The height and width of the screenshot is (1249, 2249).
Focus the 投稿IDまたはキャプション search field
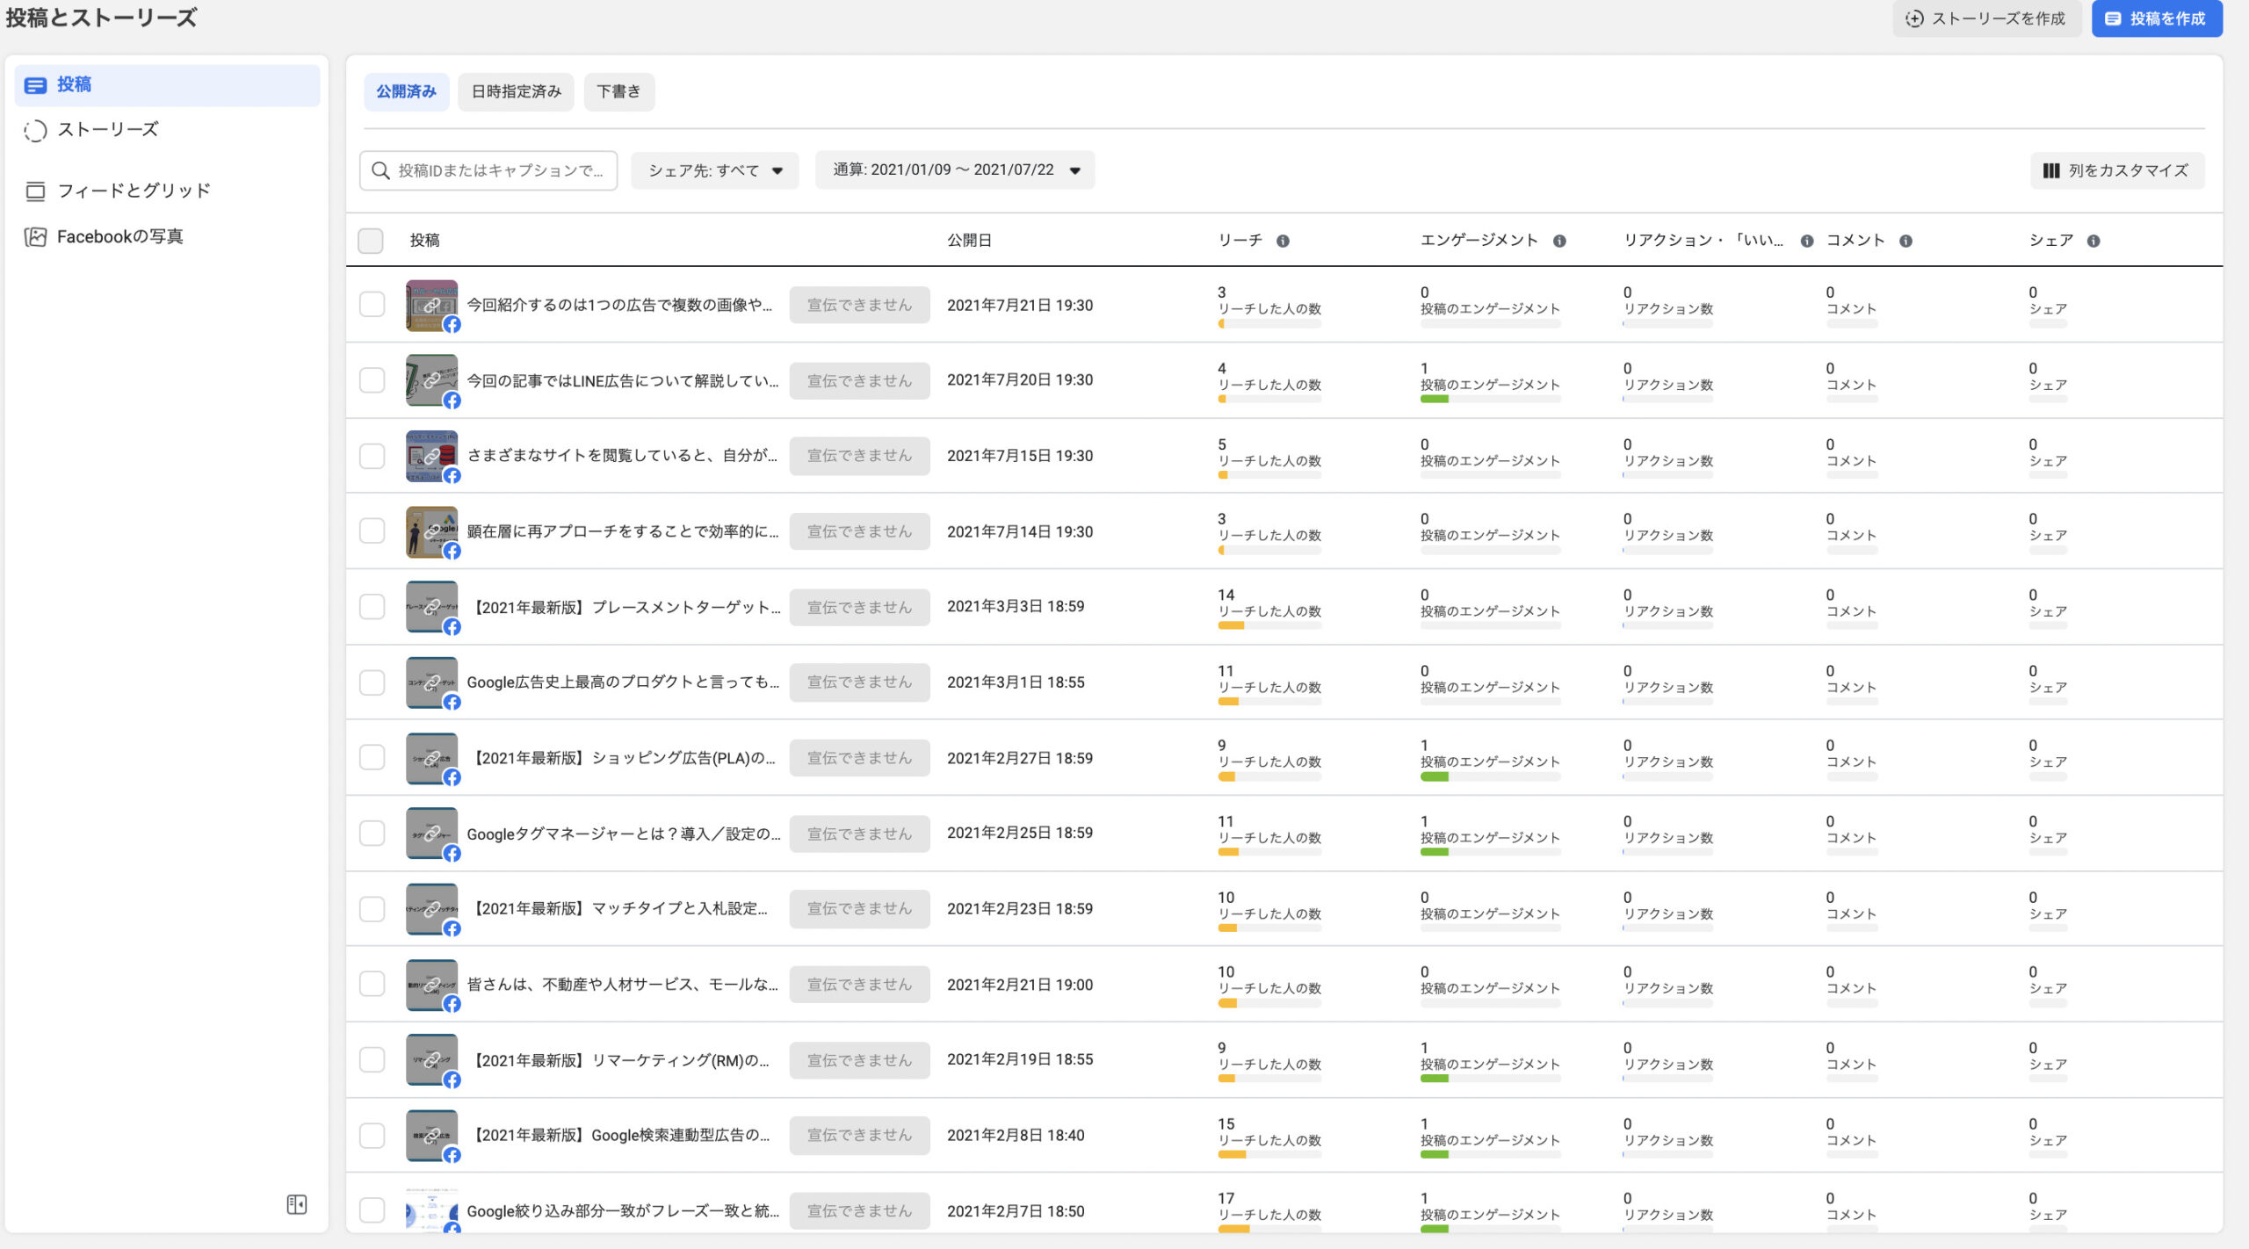pos(499,170)
